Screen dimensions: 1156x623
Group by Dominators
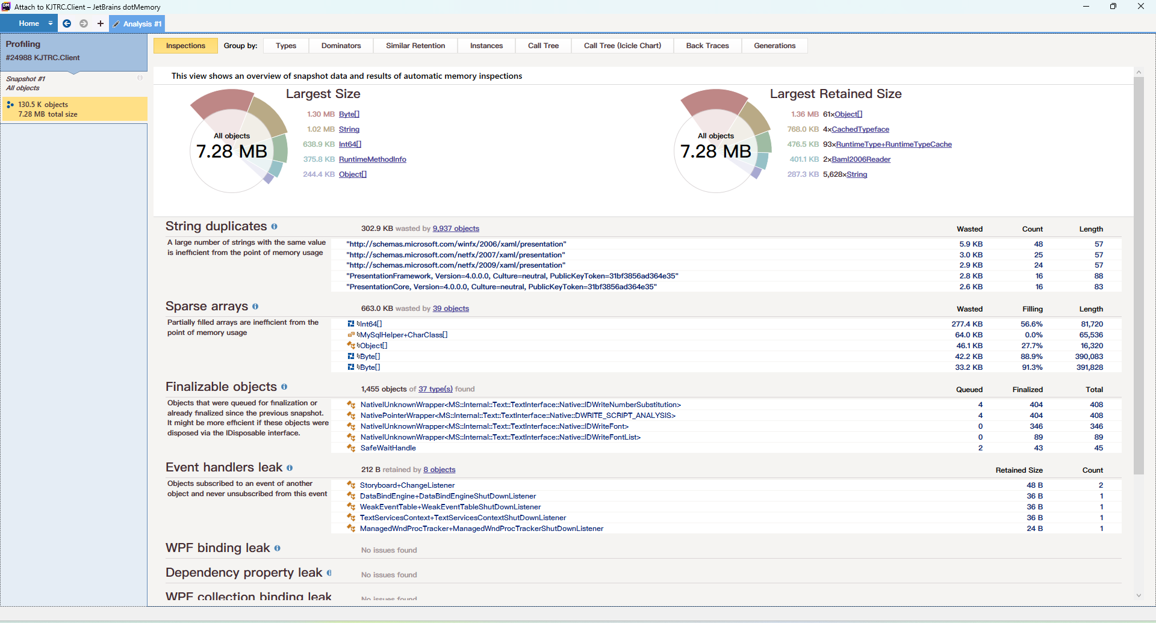coord(341,46)
